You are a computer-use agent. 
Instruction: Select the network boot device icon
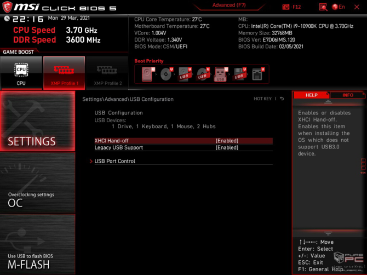(x=258, y=74)
